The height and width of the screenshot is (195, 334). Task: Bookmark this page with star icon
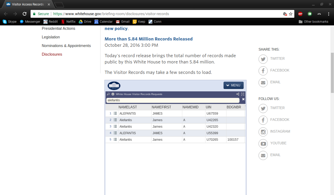click(x=291, y=14)
